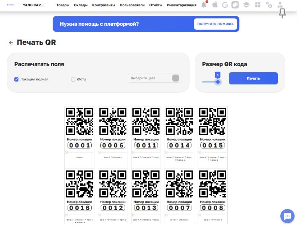297x228 pixels.
Task: Open the apps grid icon
Action: 257,5
